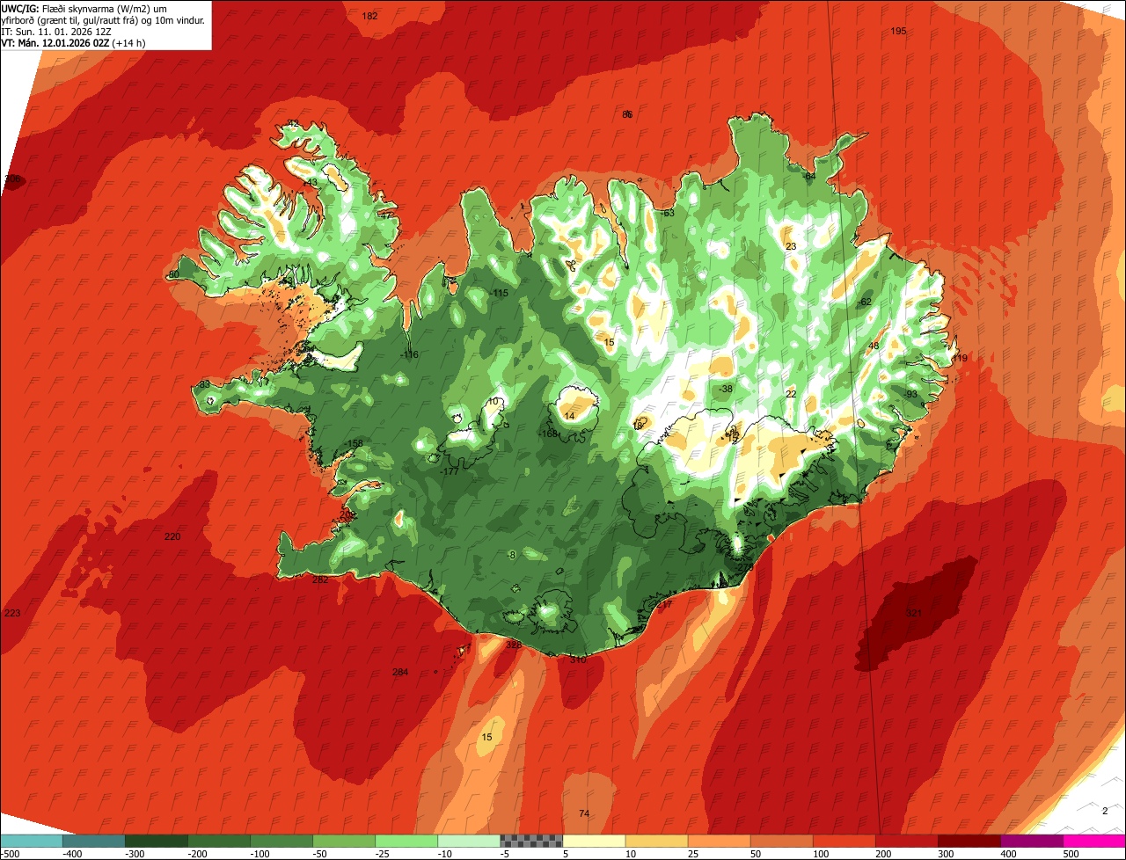
Task: Click the magenta legend swatch above 500
Action: point(1093,841)
